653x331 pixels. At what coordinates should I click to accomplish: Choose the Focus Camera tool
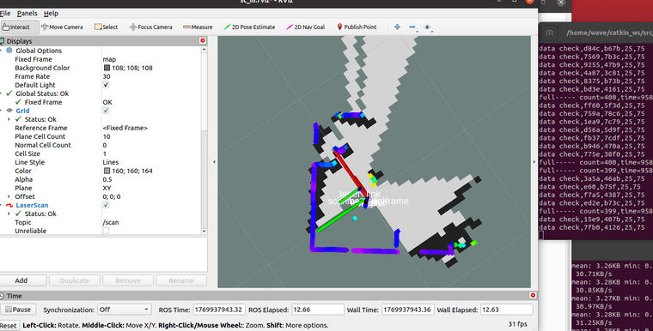(x=150, y=27)
